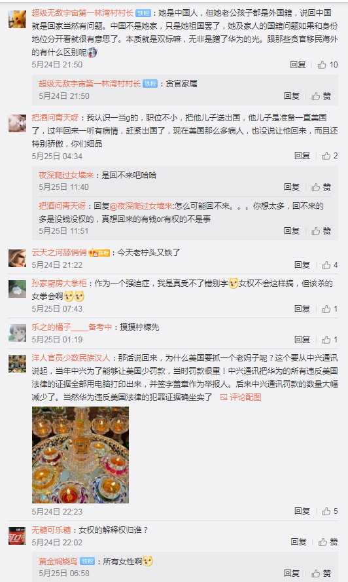Open the 评论配图 image link

[x=241, y=397]
